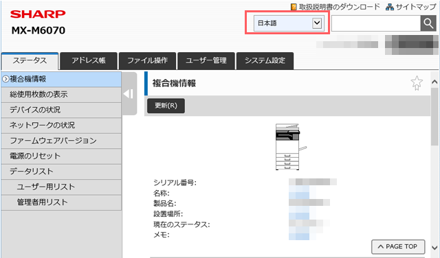Click the 名称 label
This screenshot has height=258, width=440.
click(162, 193)
